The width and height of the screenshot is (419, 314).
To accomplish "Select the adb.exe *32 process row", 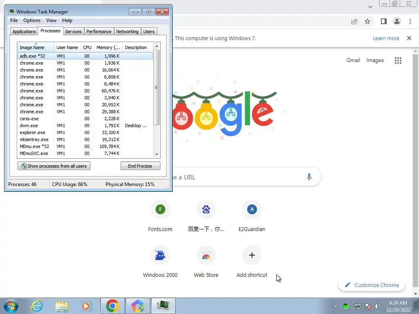I will point(85,56).
